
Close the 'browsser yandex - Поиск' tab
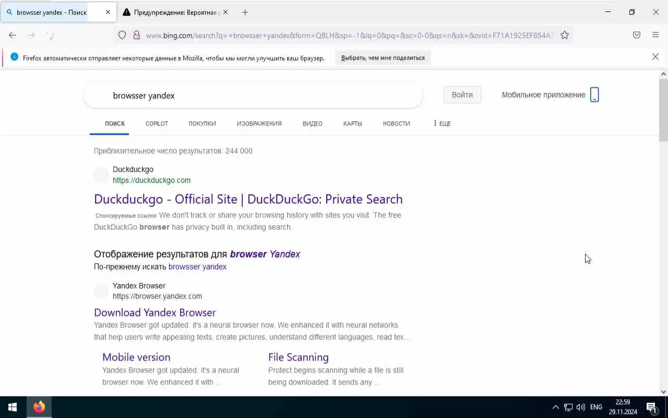tap(108, 12)
